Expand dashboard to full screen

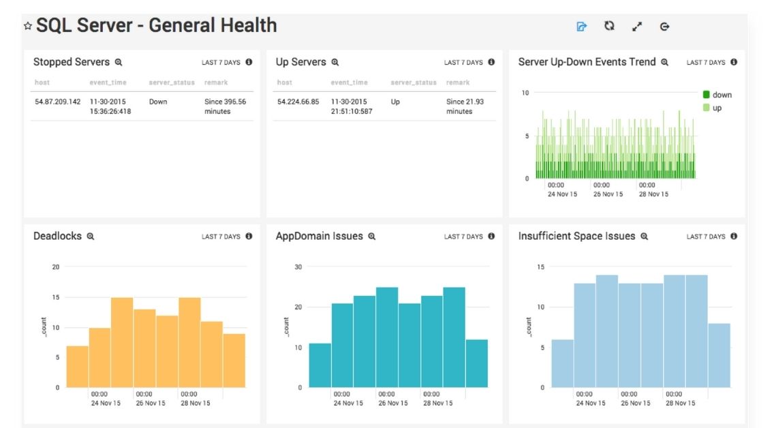pyautogui.click(x=637, y=27)
